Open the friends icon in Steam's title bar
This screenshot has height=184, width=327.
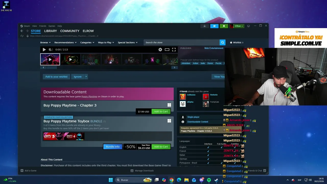[x=204, y=26]
